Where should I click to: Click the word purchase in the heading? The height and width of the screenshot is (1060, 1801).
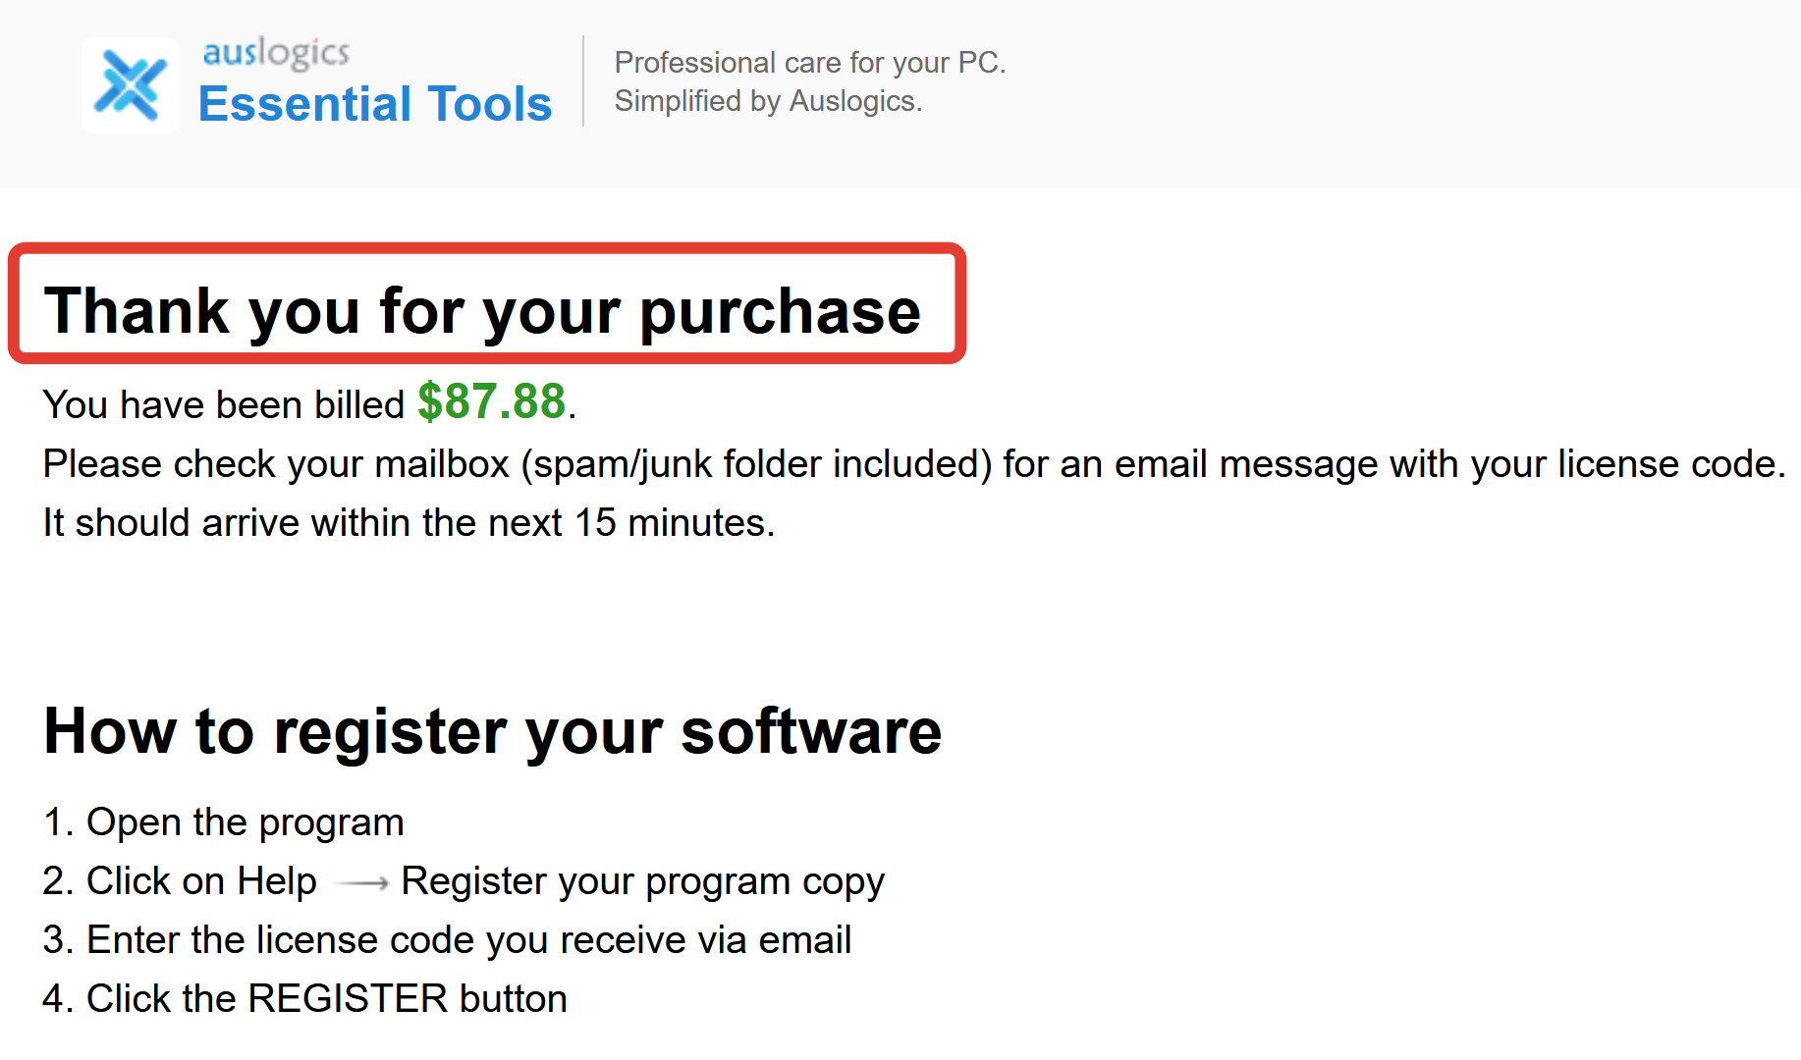781,314
